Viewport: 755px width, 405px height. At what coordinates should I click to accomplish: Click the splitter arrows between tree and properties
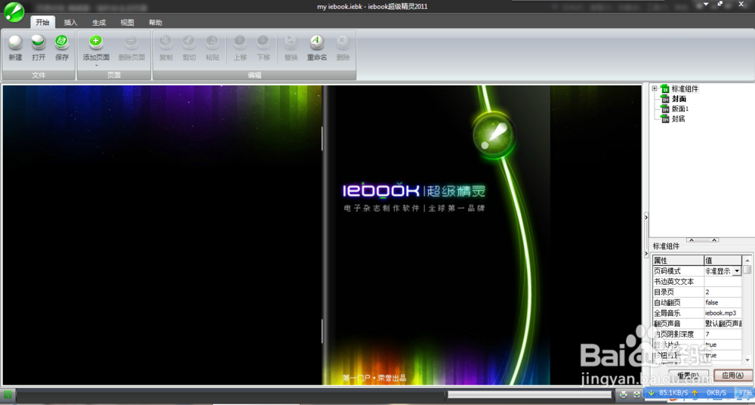pos(702,240)
